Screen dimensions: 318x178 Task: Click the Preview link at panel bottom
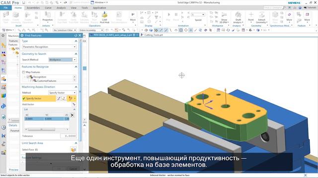pos(13,170)
